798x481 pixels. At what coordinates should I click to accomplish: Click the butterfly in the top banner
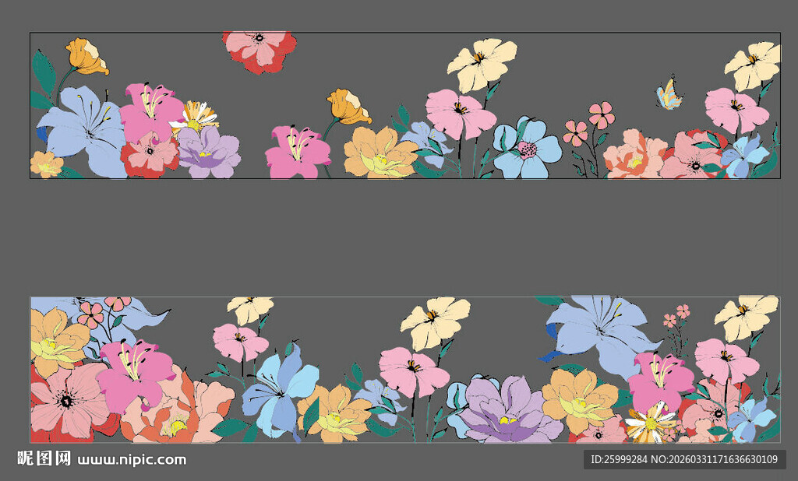tap(669, 94)
